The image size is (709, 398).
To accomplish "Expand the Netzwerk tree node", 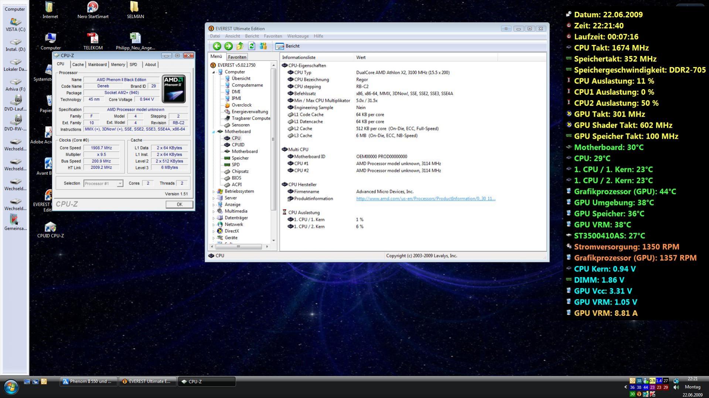I will 214,225.
